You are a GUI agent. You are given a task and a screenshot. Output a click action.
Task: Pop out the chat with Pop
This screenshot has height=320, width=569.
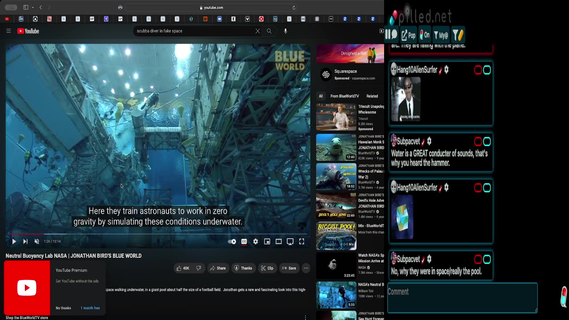pos(408,35)
